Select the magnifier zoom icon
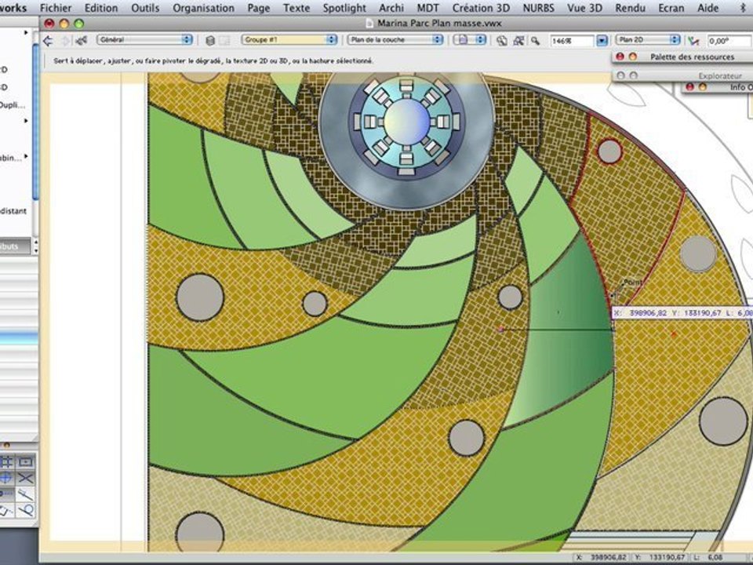753x565 pixels. pyautogui.click(x=535, y=41)
